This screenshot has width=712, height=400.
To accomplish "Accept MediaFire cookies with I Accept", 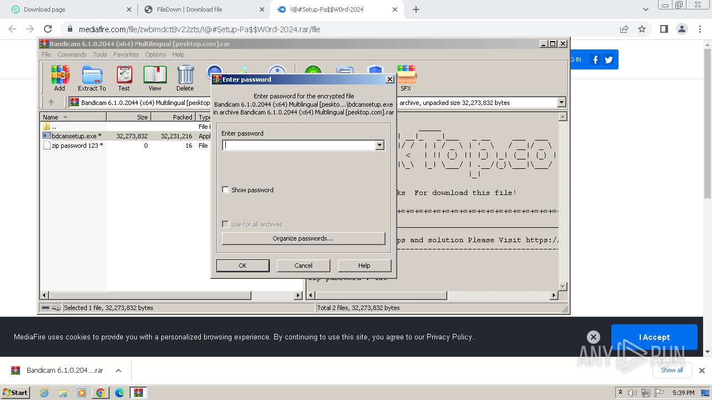I will pos(654,337).
